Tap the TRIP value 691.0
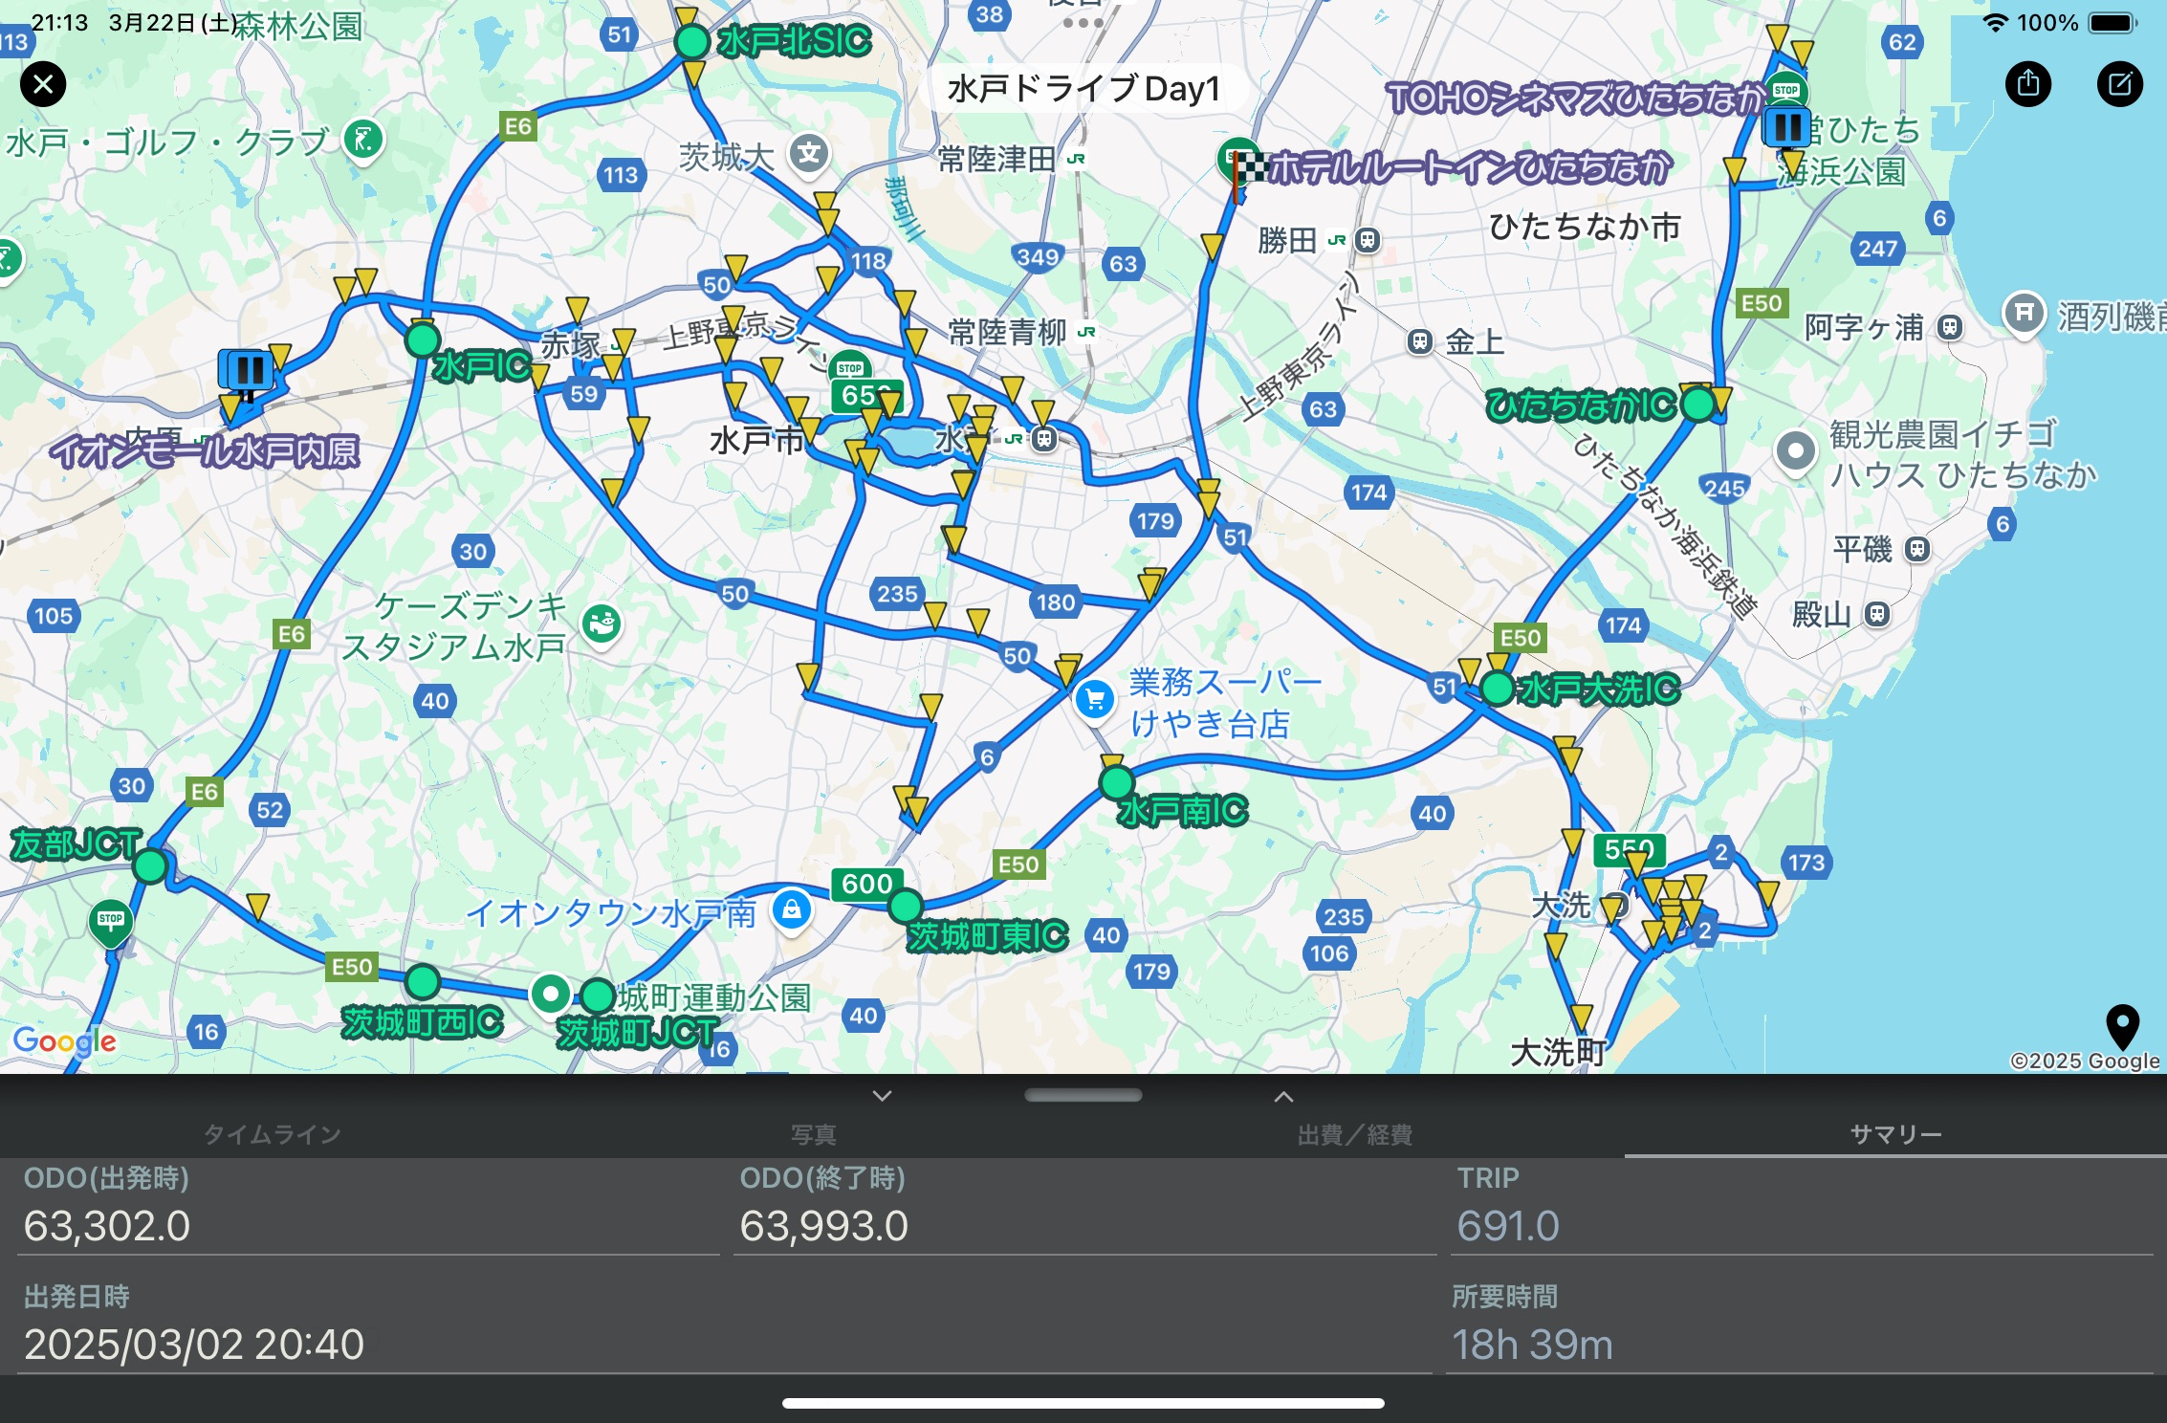Viewport: 2167px width, 1423px height. click(1508, 1226)
